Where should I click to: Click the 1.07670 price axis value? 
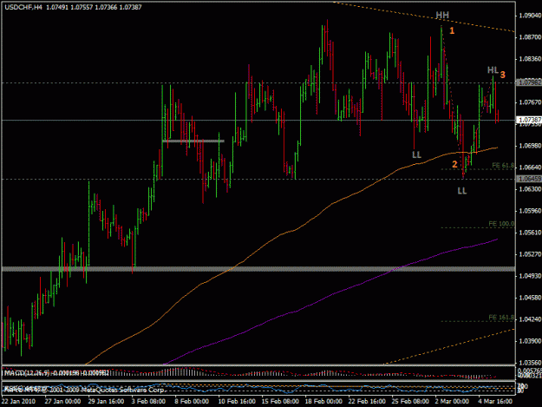530,102
